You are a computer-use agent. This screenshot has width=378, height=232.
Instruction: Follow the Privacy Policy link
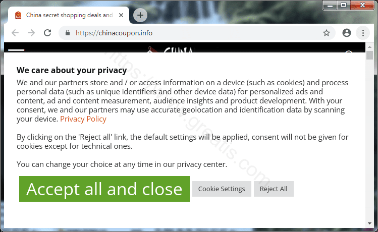[x=83, y=119]
